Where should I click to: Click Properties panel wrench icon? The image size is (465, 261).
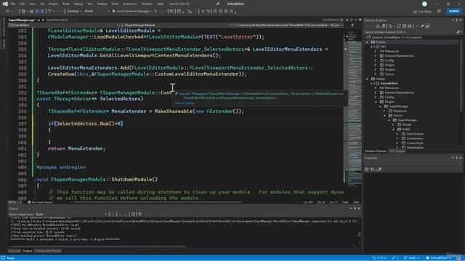coord(379,169)
